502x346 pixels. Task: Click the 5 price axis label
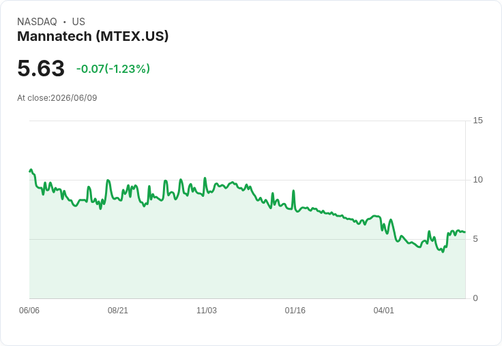coord(475,239)
